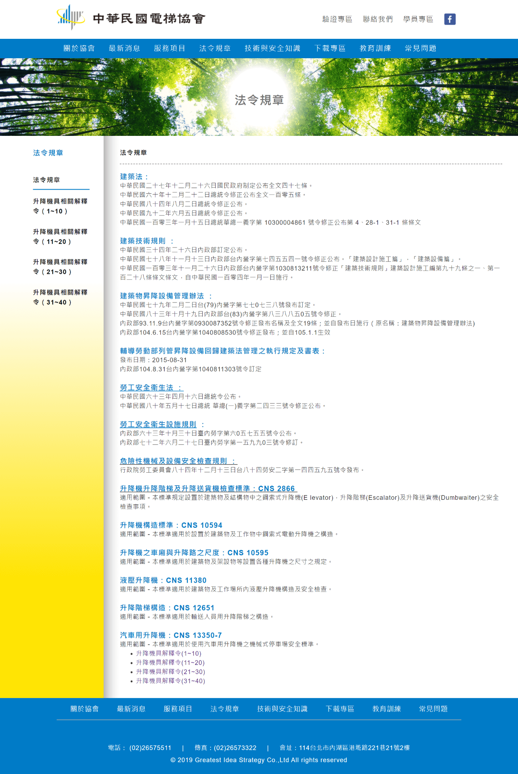This screenshot has height=774, width=518.
Task: Open bullet link 升降機具解釋令(1~10)
Action: (x=168, y=653)
